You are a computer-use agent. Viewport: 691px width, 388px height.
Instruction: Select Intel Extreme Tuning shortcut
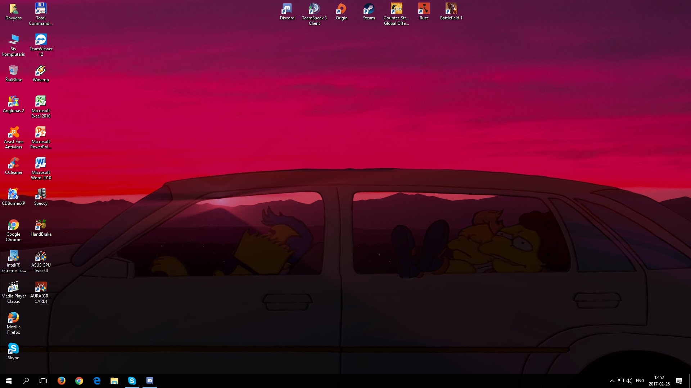pyautogui.click(x=13, y=262)
